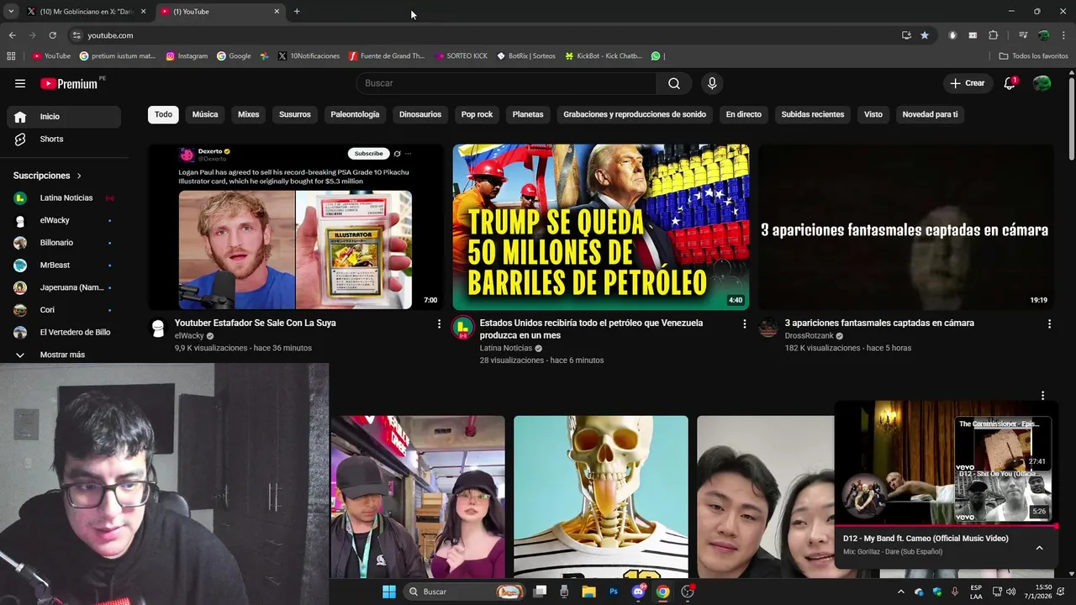Click the Windows taskbar Buscar search box
1076x605 pixels.
click(465, 592)
